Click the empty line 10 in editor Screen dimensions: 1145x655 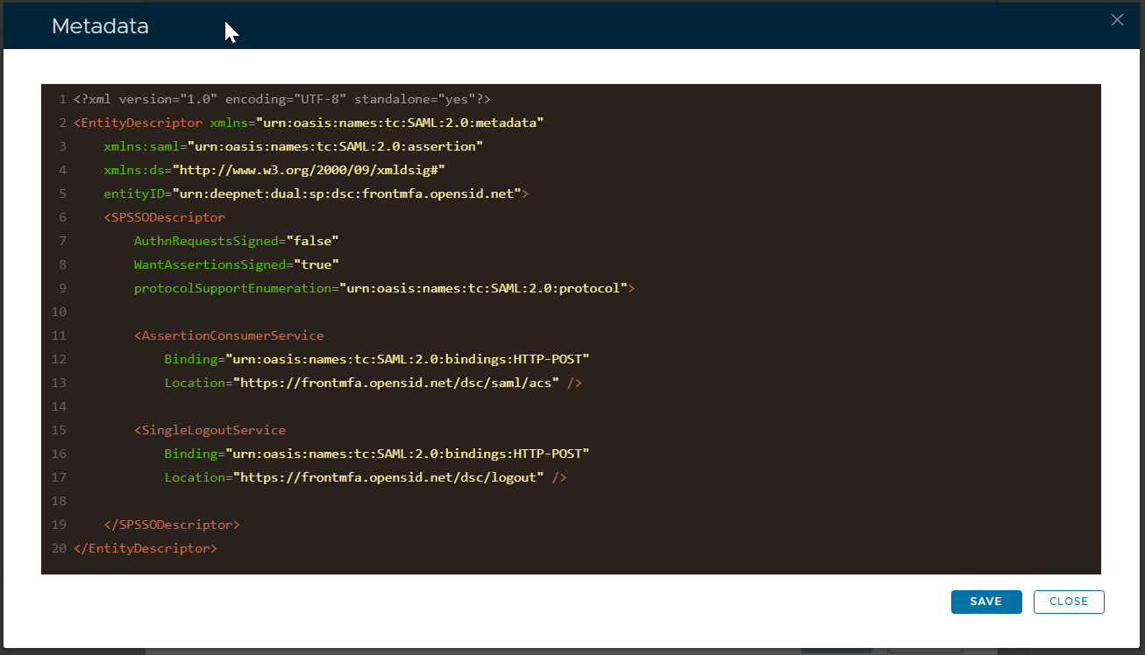pos(351,312)
